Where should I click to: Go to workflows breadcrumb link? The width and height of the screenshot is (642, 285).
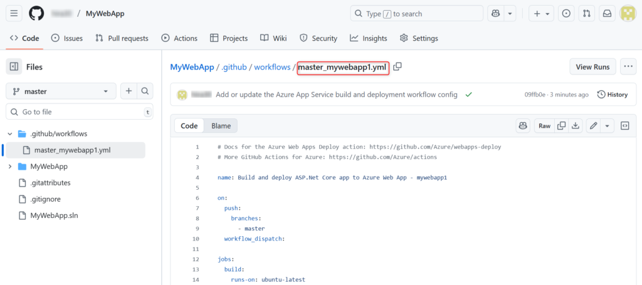272,67
